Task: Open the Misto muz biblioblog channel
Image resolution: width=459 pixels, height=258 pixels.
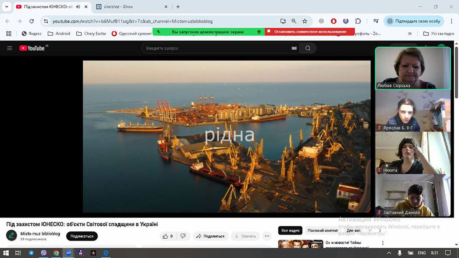Action: [40, 233]
